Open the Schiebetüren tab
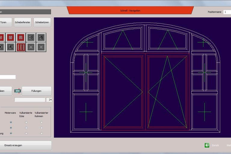 pos(42,22)
